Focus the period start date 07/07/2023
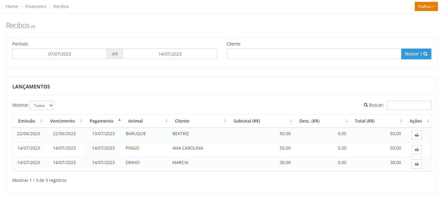 click(60, 54)
